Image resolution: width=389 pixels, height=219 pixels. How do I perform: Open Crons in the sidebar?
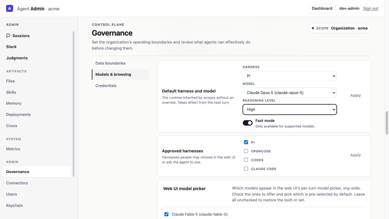click(37, 126)
